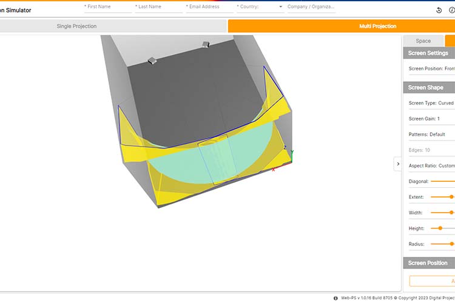
Task: Open the info icon in top-right header
Action: tap(452, 10)
